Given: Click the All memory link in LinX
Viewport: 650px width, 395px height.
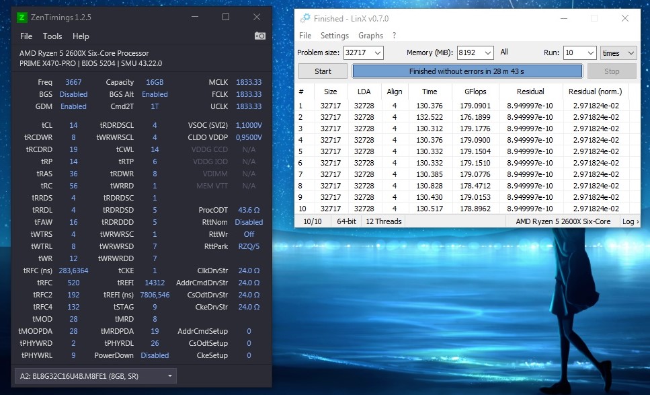Looking at the screenshot, I should 504,52.
